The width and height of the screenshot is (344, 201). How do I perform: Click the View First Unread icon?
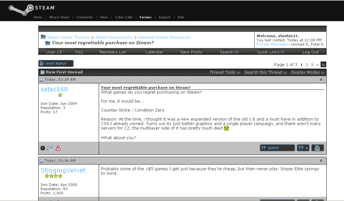42,72
